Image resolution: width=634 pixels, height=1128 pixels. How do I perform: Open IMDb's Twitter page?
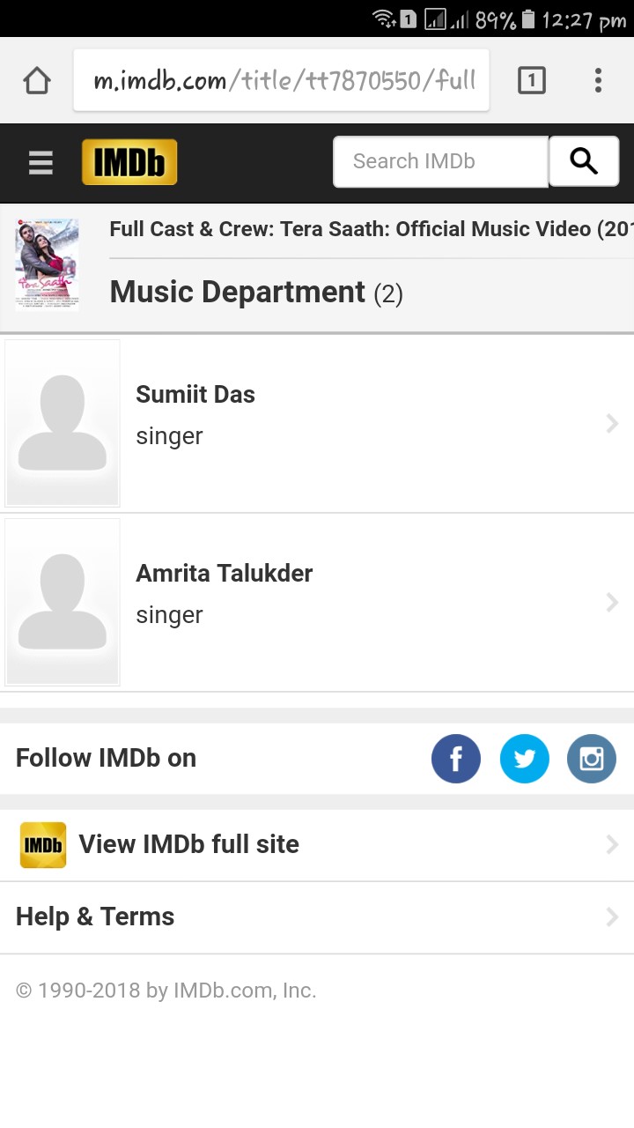[x=524, y=759]
